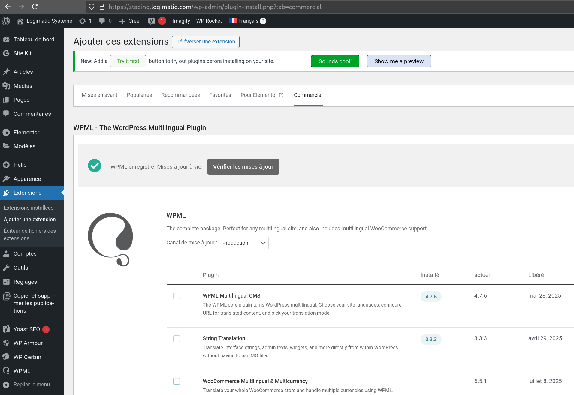Open the updates refresh icon in admin bar
Image resolution: width=574 pixels, height=395 pixels.
tap(82, 21)
